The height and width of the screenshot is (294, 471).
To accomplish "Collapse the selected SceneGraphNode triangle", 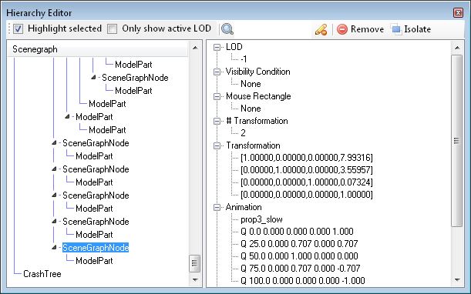I will point(54,248).
